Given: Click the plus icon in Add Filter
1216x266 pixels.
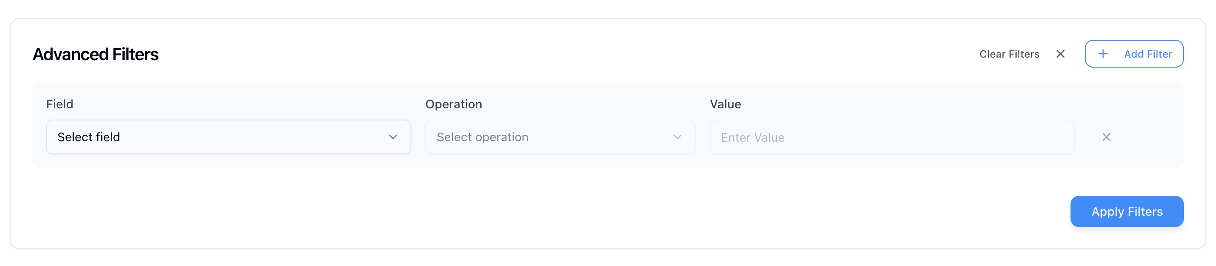Looking at the screenshot, I should point(1103,54).
